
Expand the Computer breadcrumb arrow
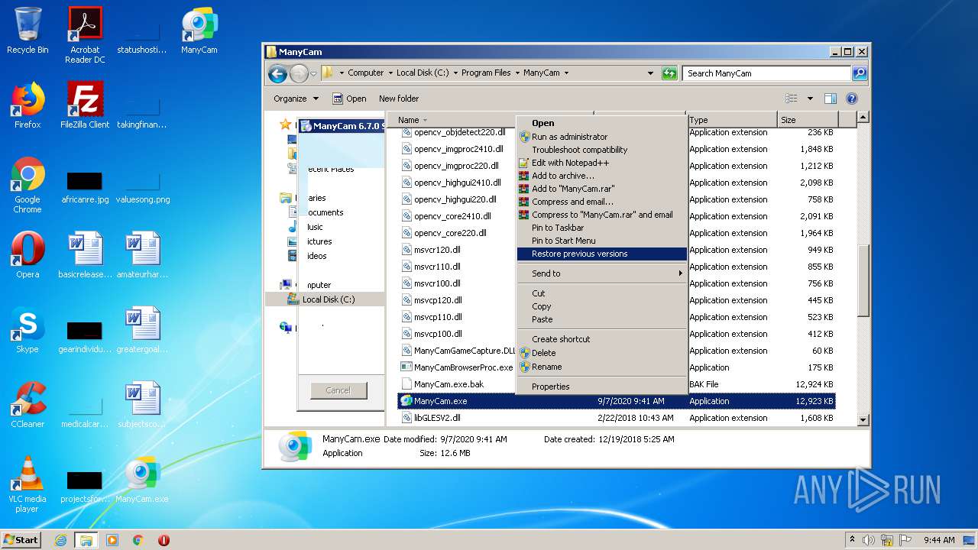pyautogui.click(x=390, y=73)
